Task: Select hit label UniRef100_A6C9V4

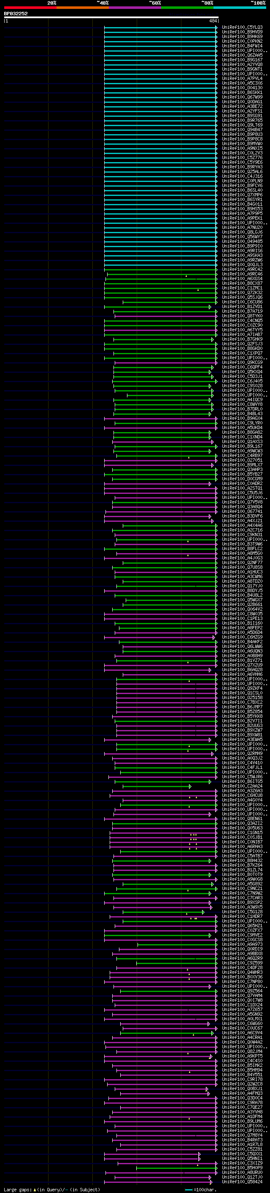Action: [242, 1033]
